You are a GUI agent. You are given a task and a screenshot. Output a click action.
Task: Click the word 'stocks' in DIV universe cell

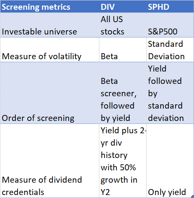point(113,32)
